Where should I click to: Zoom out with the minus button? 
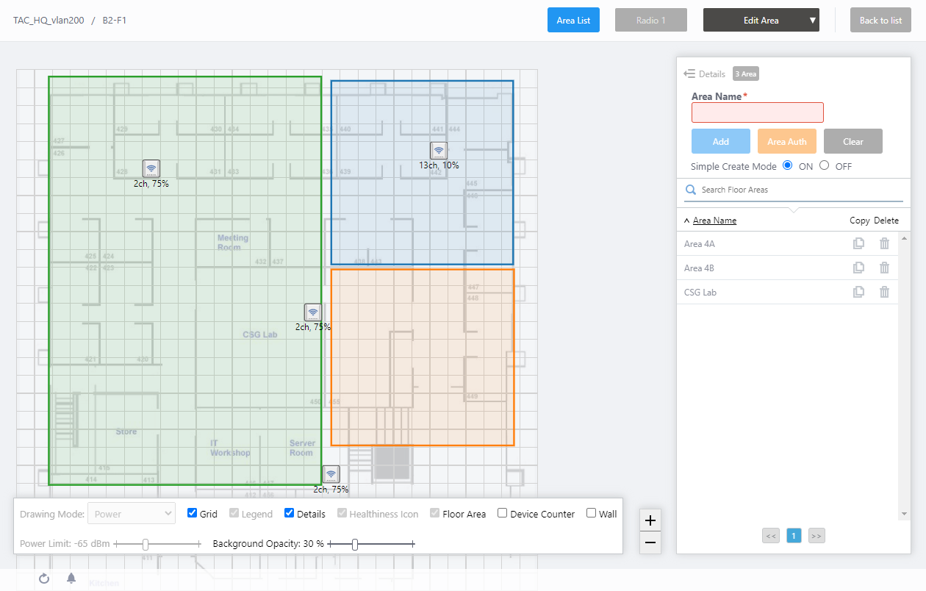(x=650, y=543)
